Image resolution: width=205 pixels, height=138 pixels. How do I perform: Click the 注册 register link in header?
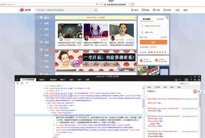point(177,10)
